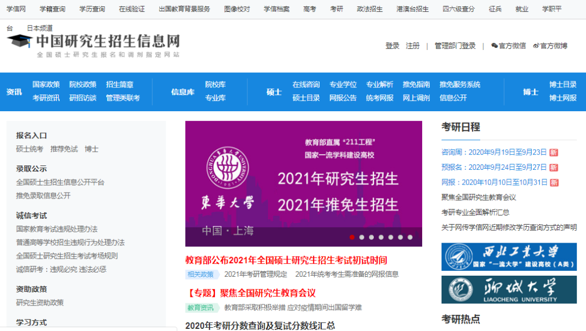The height and width of the screenshot is (331, 586).
Task: Select first red carousel dot
Action: pyautogui.click(x=352, y=237)
